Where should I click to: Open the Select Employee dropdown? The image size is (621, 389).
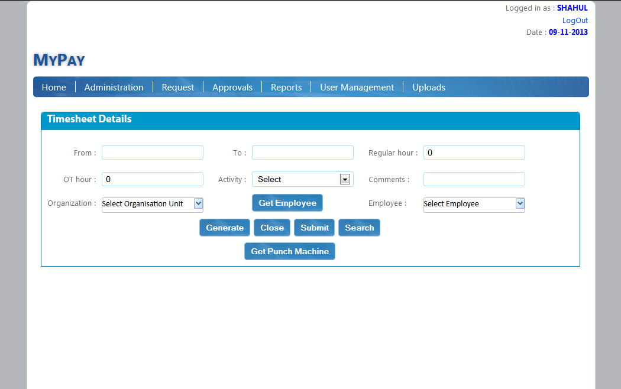474,204
